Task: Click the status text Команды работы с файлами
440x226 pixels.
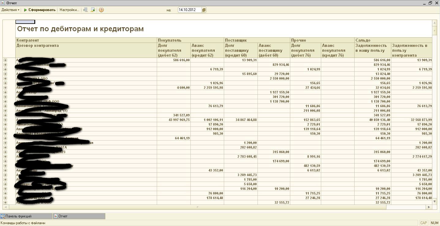Action: [x=23, y=223]
